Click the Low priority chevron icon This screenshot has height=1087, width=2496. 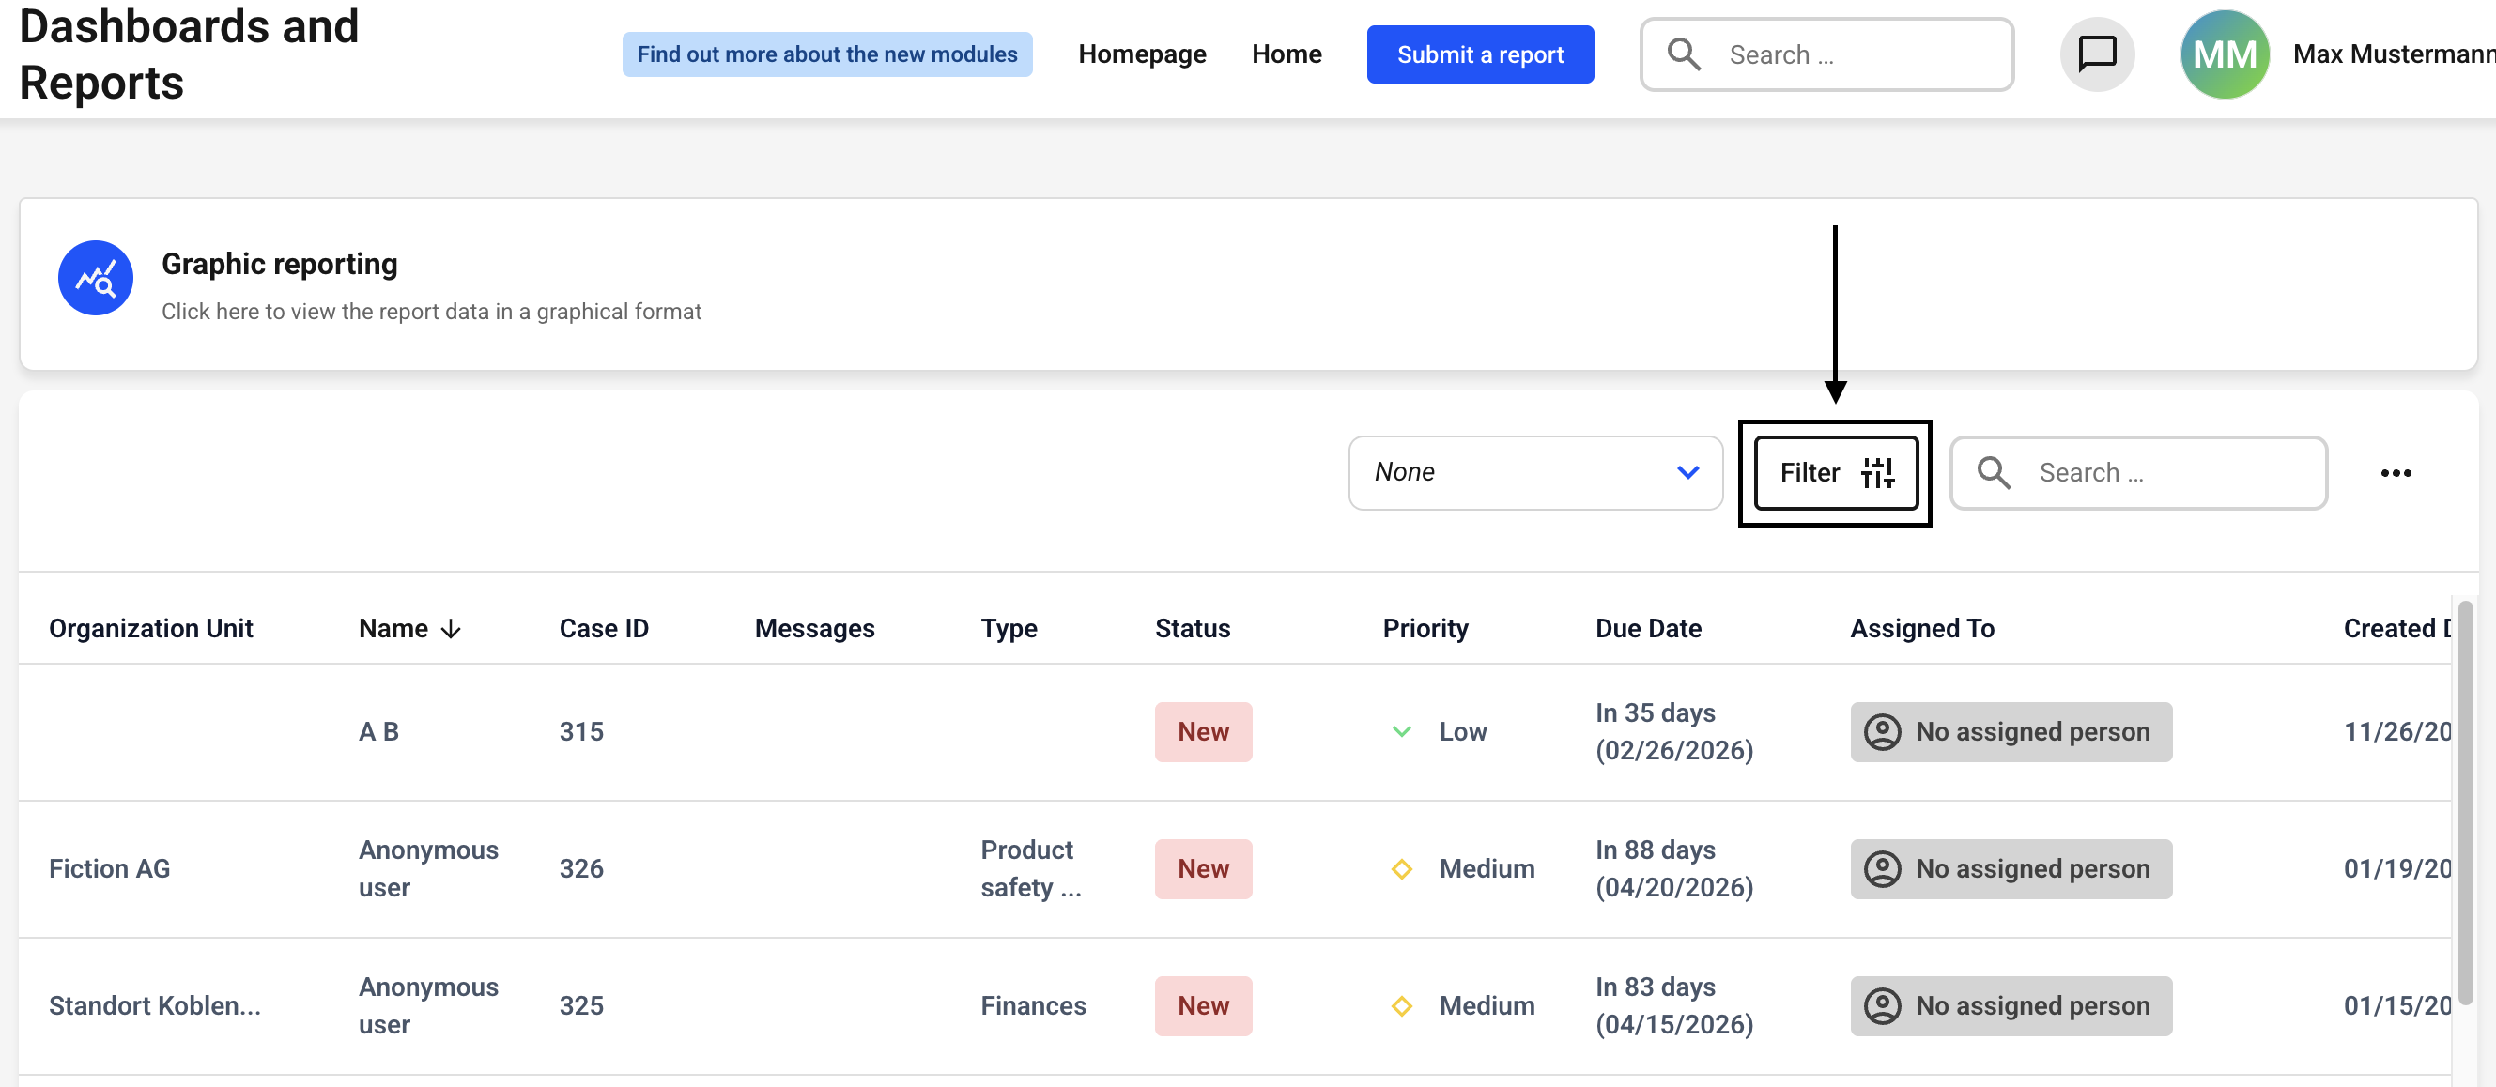tap(1401, 732)
